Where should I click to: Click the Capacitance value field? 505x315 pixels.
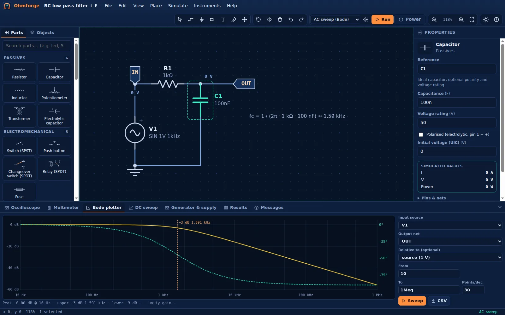(x=457, y=103)
